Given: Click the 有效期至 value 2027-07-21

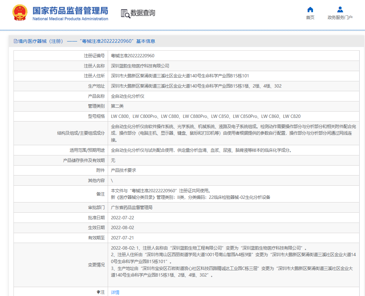Looking at the screenshot, I should click(122, 238).
